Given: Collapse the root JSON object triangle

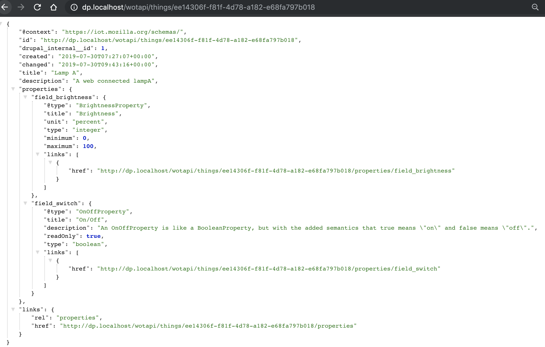Looking at the screenshot, I should click(1, 24).
